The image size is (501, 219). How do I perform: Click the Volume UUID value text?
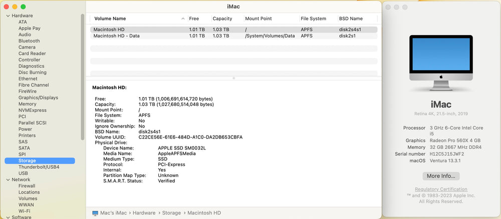(x=190, y=137)
